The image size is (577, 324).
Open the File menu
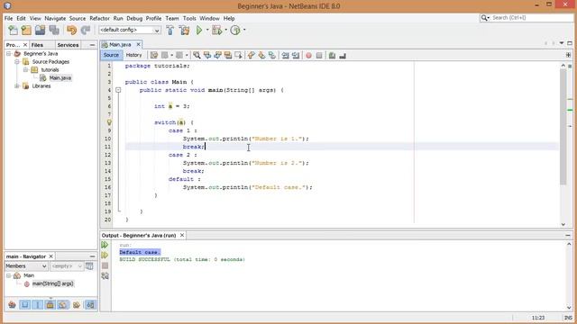[8, 18]
